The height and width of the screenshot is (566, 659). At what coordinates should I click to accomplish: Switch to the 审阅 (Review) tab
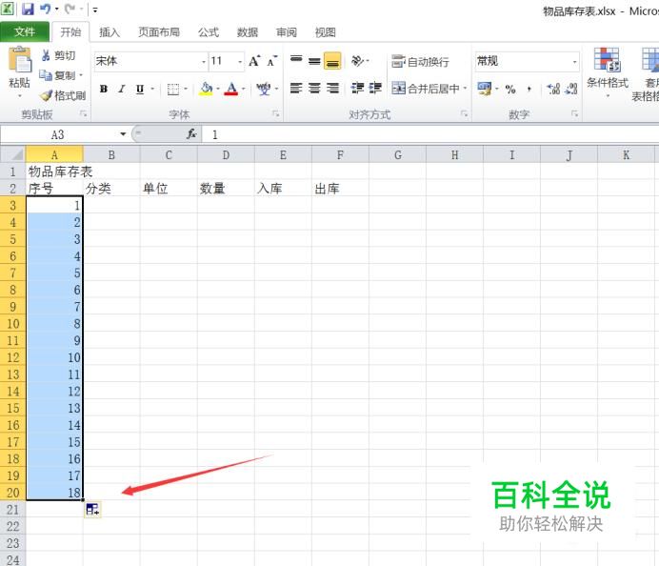(x=287, y=32)
